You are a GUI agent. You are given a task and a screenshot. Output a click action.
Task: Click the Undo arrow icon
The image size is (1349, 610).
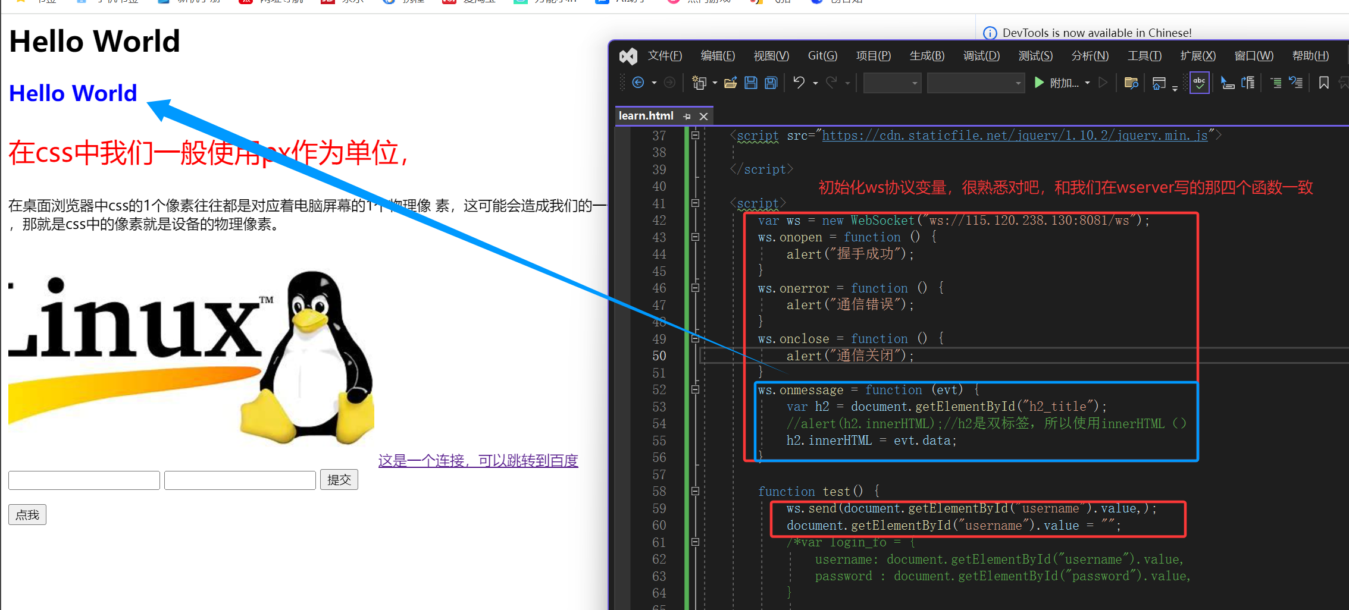coord(799,83)
